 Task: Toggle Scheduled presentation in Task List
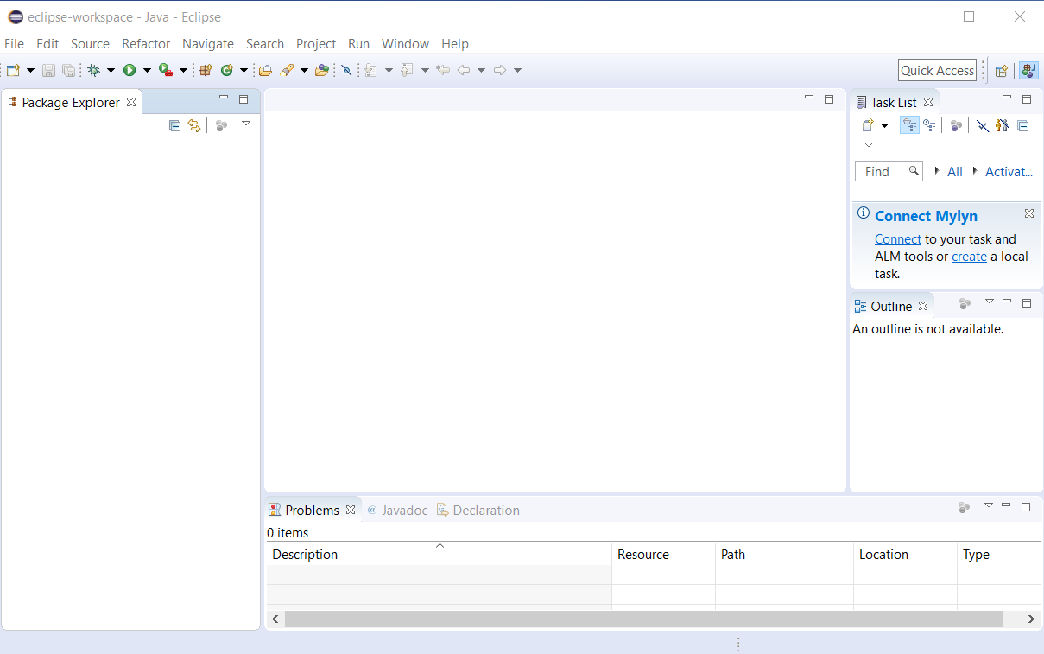[x=929, y=125]
